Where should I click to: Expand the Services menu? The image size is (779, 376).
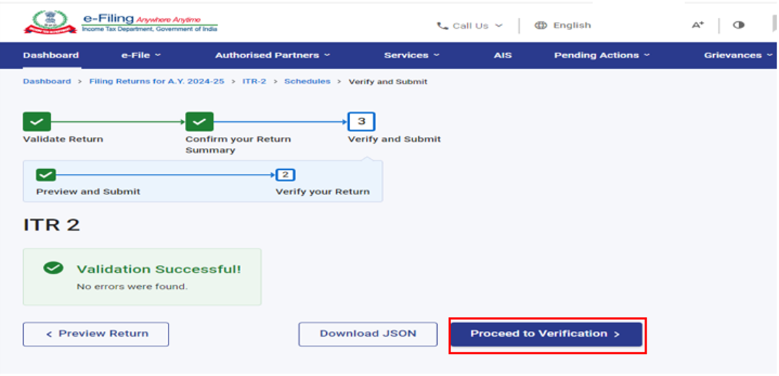click(411, 55)
